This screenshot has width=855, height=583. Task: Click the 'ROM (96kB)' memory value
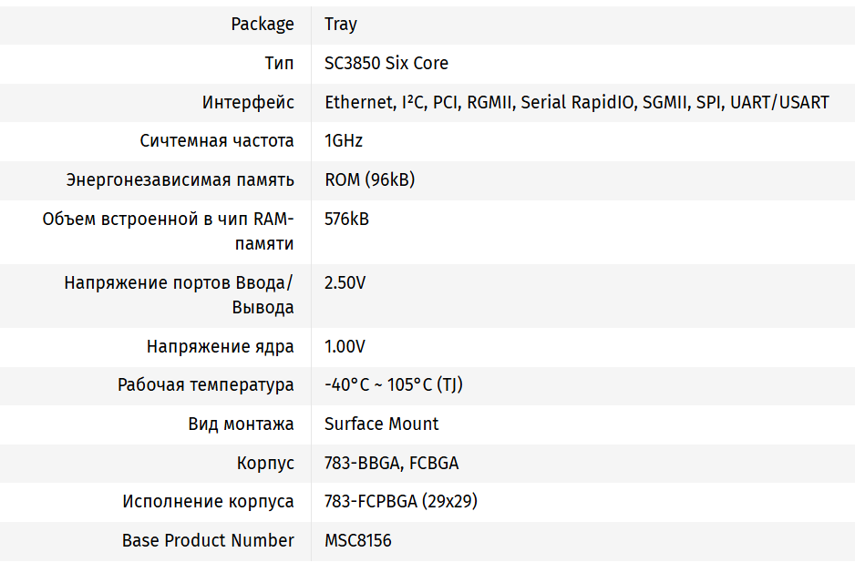(369, 179)
